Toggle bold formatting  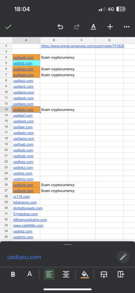[13, 274]
